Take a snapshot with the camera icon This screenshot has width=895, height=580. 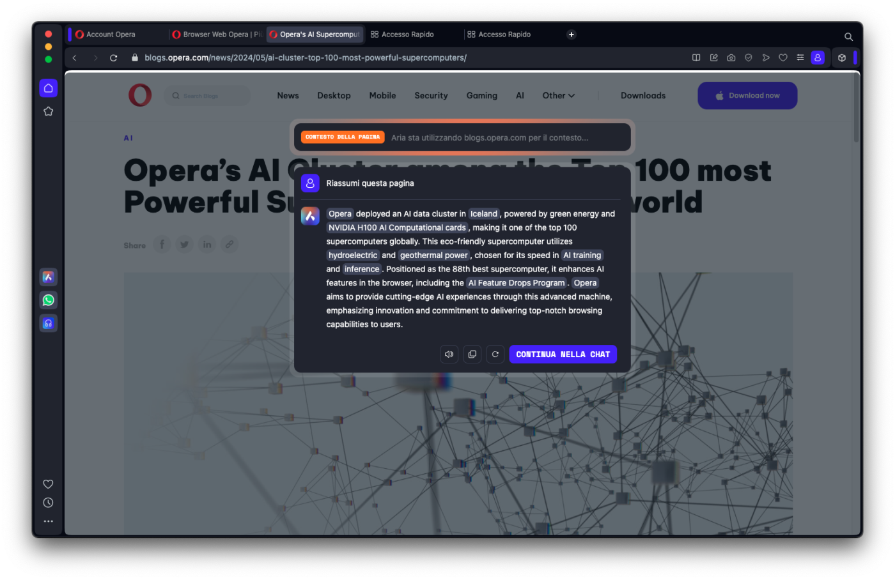731,57
